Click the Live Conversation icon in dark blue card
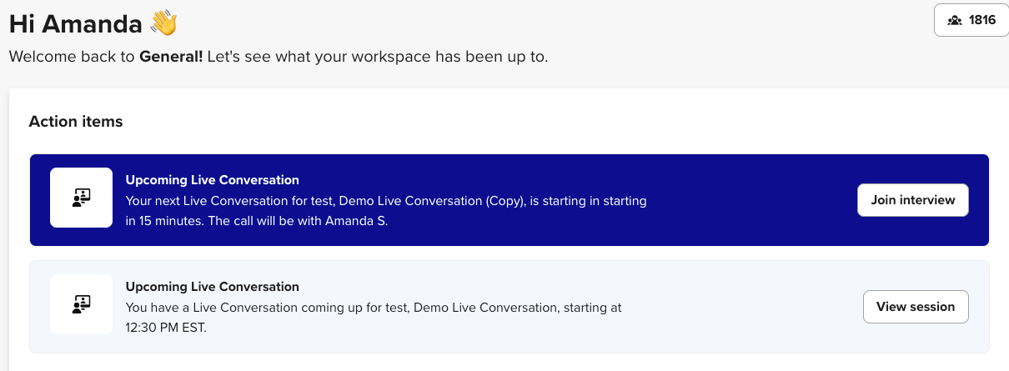Viewport: 1009px width, 371px height. point(81,198)
